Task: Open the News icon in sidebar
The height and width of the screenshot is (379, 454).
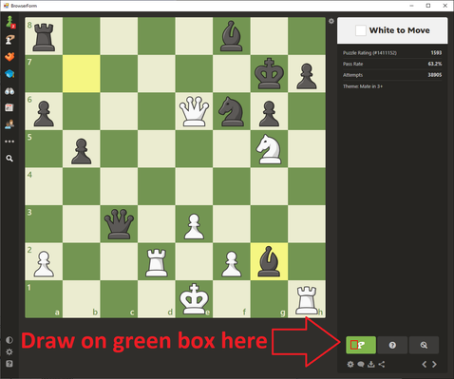Action: tap(9, 107)
